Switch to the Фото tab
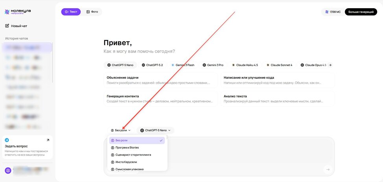This screenshot has height=182, width=383. click(92, 12)
